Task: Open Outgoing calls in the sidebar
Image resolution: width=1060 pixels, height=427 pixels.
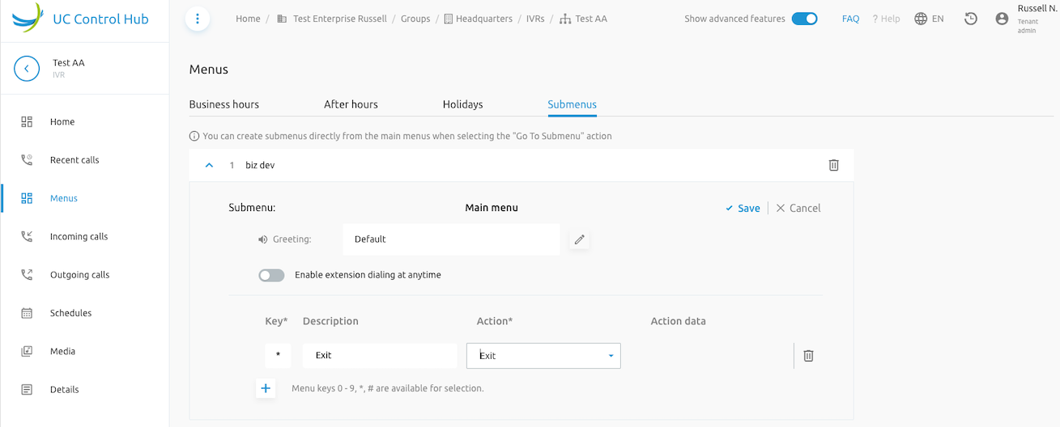Action: coord(79,275)
